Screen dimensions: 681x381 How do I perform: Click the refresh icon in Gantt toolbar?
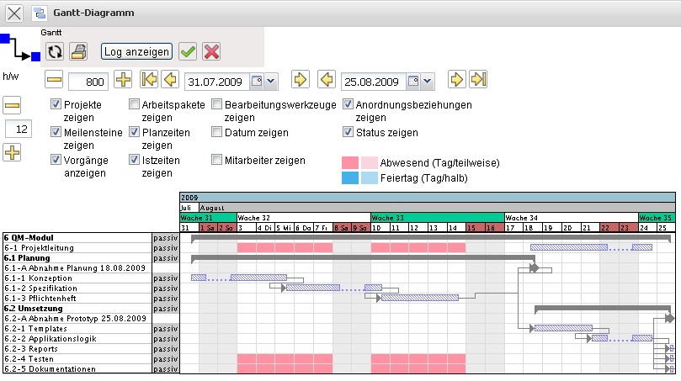[55, 52]
